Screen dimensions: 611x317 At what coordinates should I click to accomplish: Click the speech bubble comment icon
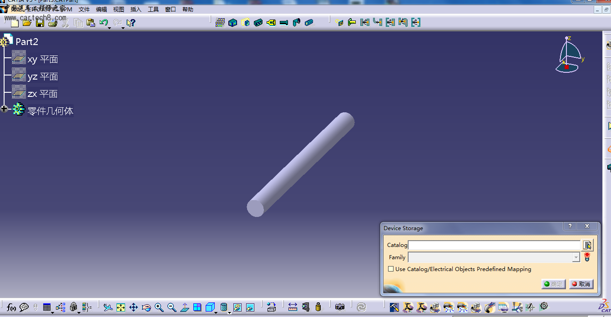[24, 307]
